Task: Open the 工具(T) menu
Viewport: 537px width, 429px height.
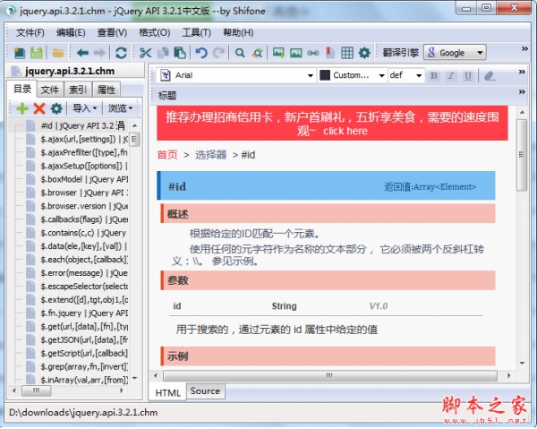Action: point(196,32)
